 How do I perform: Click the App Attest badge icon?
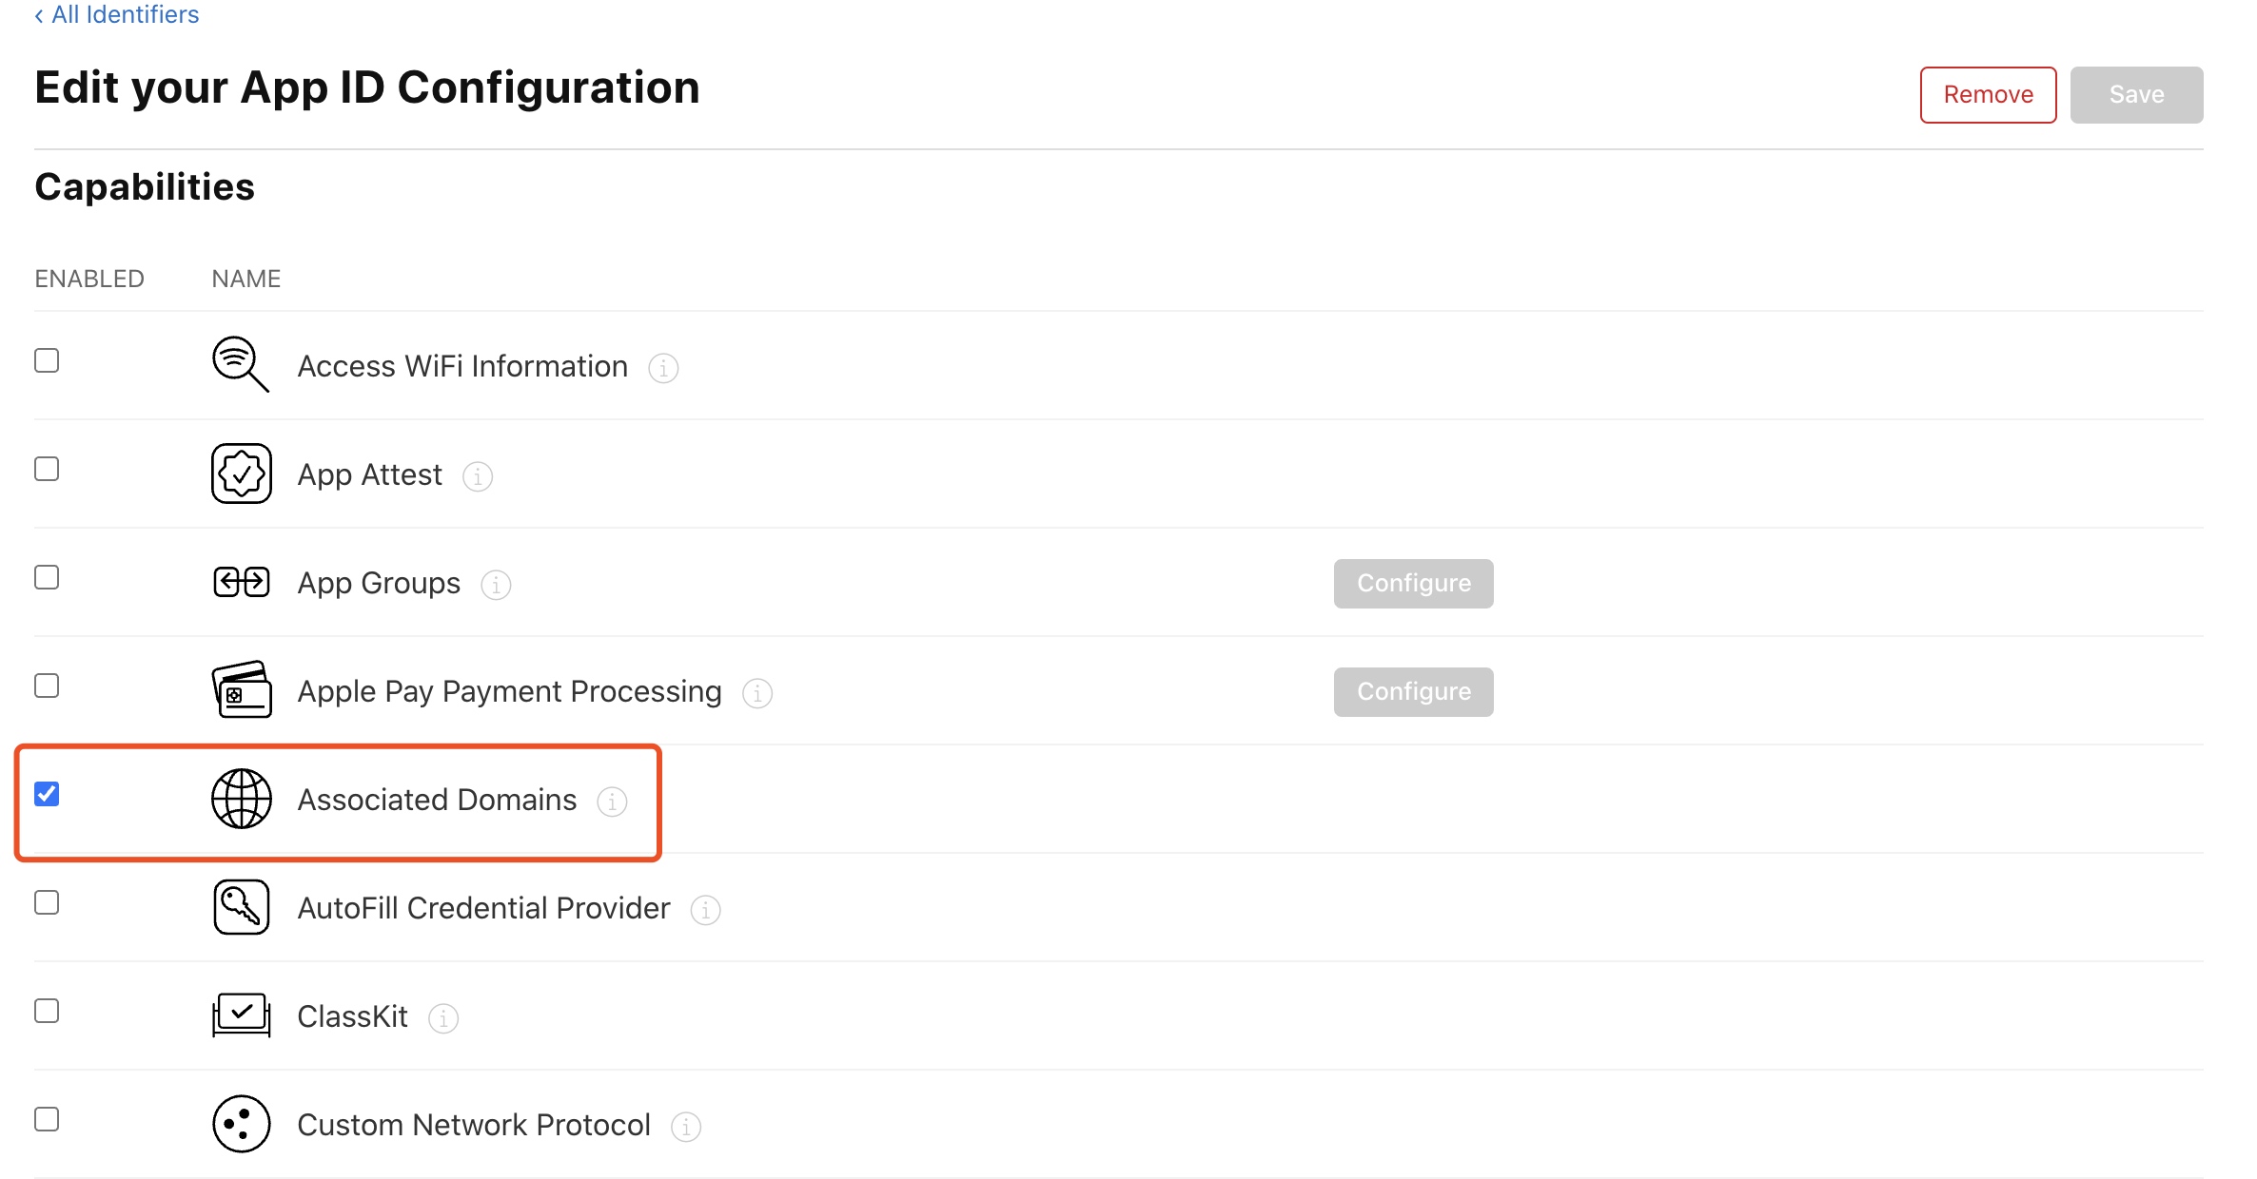click(241, 474)
